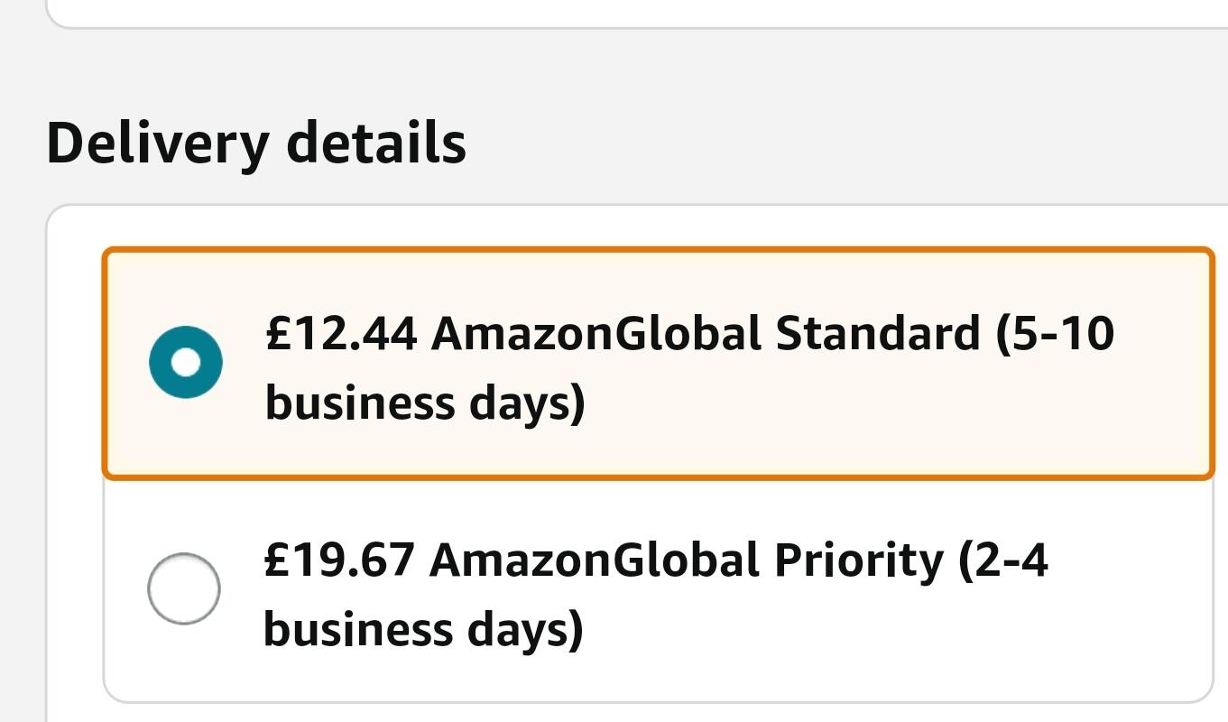Click the word "Standard" in first option
1228x722 pixels.
click(877, 334)
